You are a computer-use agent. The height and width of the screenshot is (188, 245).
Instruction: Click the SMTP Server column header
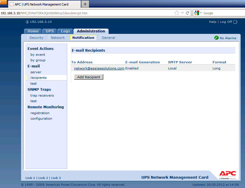click(x=180, y=62)
